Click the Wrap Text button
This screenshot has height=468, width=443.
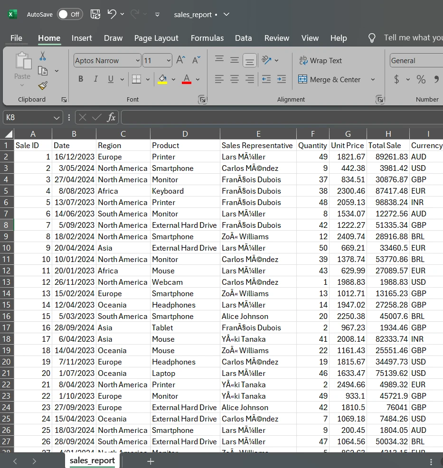click(x=320, y=60)
